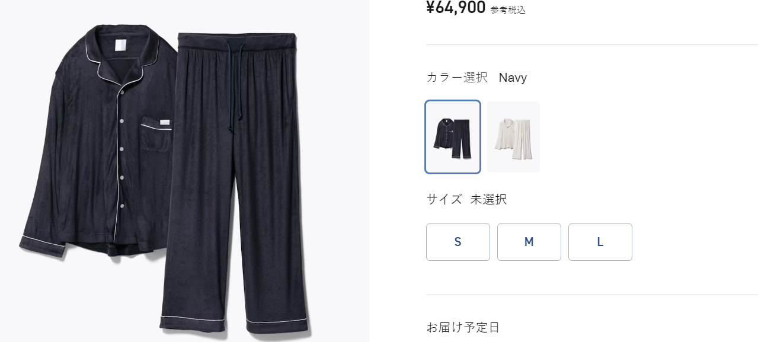The width and height of the screenshot is (758, 342).
Task: Open the お届け予定日 delivery section
Action: click(x=463, y=327)
